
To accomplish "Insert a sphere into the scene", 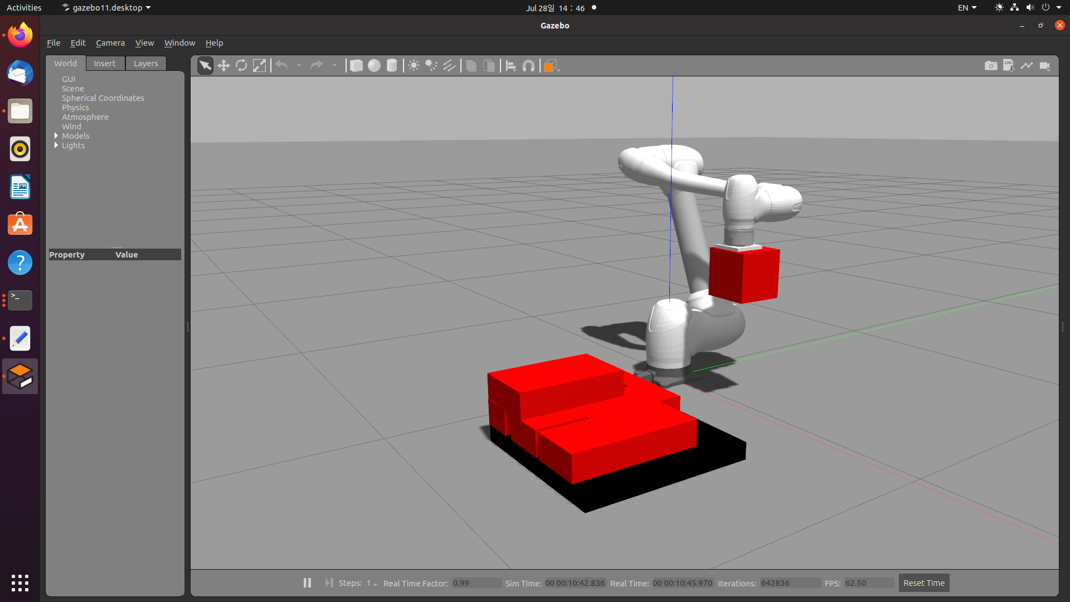I will coord(374,65).
